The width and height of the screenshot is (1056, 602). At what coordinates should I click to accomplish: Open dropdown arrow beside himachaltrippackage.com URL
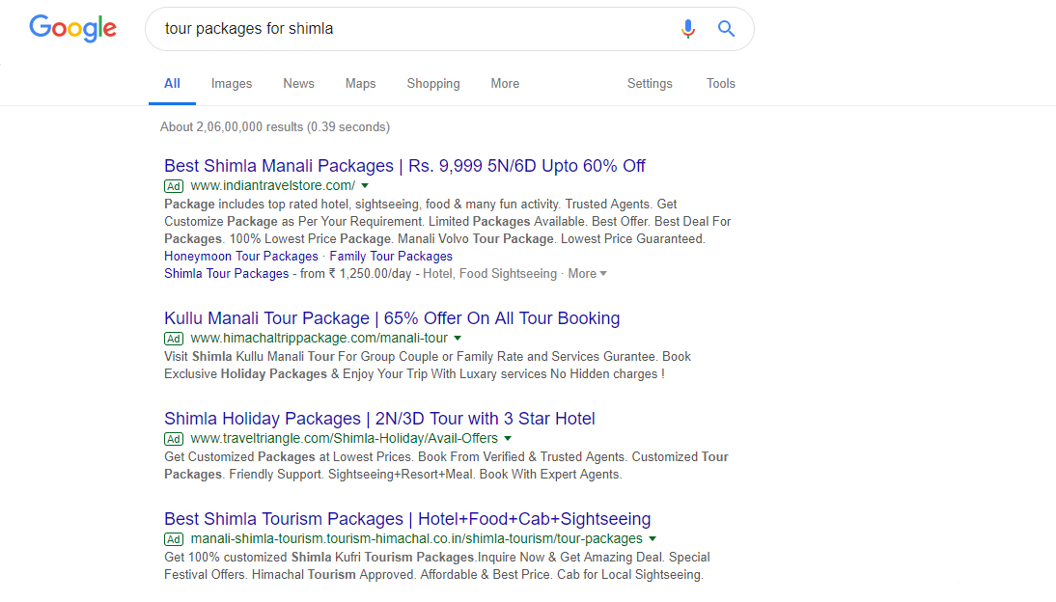tap(458, 339)
